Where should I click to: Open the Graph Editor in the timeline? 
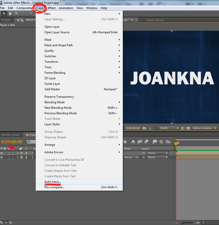coord(168,141)
